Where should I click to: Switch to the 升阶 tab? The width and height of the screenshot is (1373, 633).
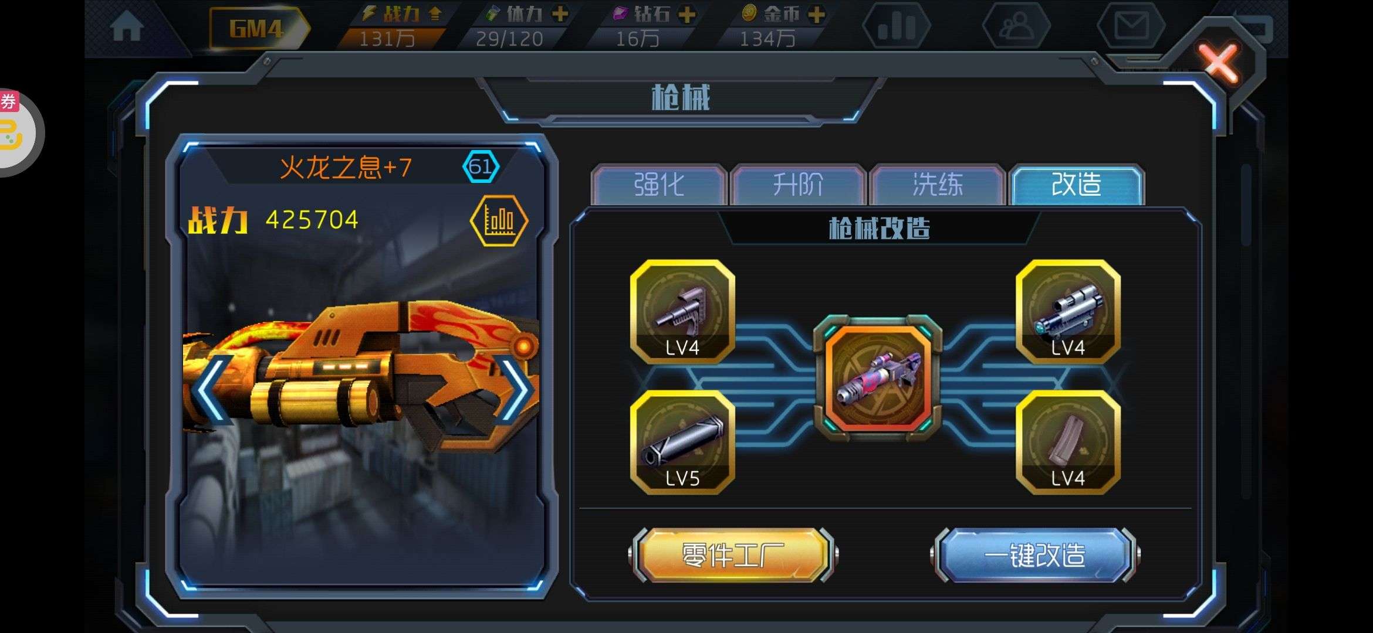(798, 185)
